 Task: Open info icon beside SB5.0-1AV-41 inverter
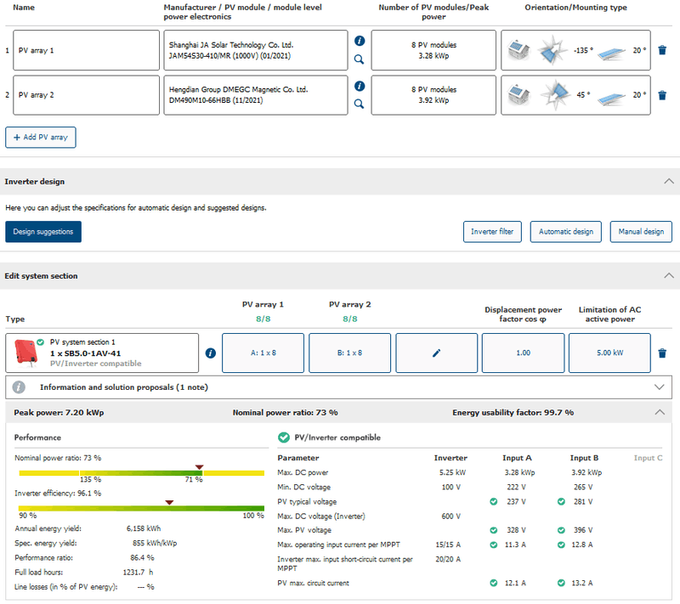tap(210, 353)
